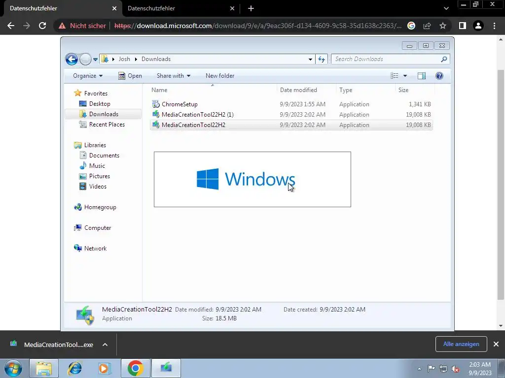Bookmark this page with the star

443,26
